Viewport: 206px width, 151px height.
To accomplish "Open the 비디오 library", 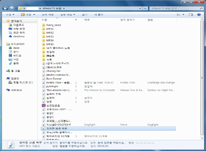I will pyautogui.click(x=15, y=55).
